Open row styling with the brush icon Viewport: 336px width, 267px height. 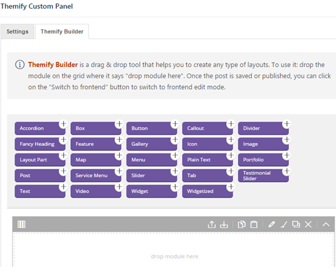[x=283, y=224]
